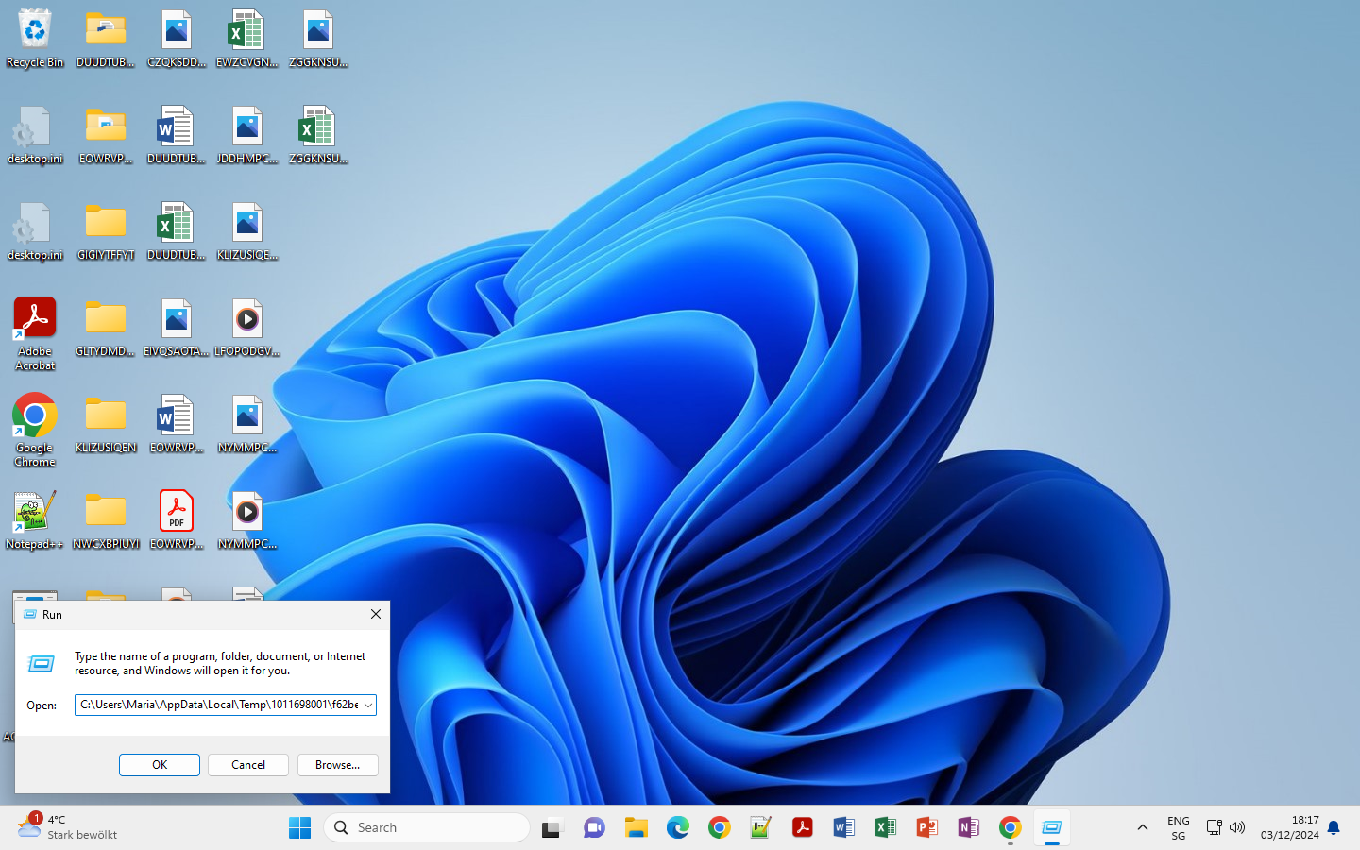Launch File Explorer from the taskbar
This screenshot has height=850, width=1360.
[x=636, y=828]
